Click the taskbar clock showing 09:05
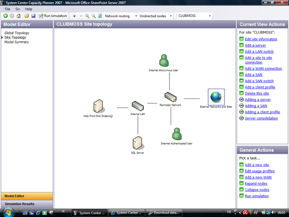This screenshot has height=217, width=289. click(x=281, y=212)
